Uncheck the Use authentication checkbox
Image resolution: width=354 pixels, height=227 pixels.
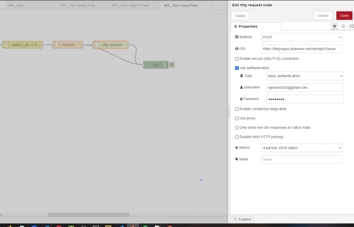[237, 68]
